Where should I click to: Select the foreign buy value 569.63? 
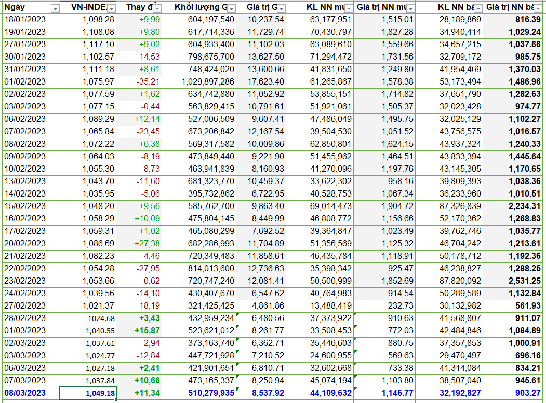click(x=384, y=355)
